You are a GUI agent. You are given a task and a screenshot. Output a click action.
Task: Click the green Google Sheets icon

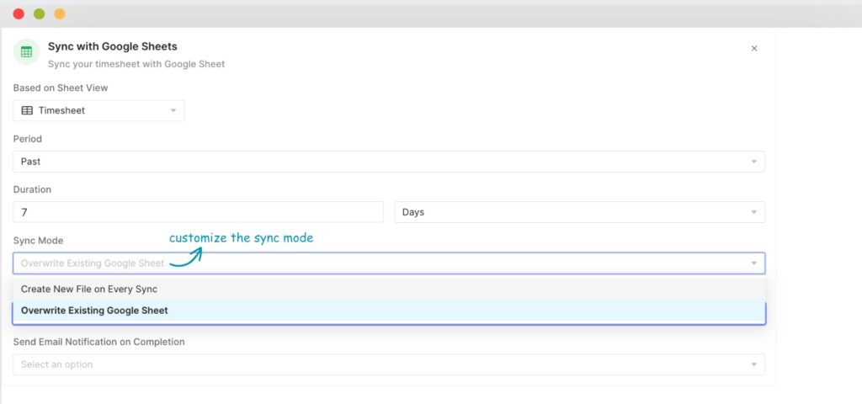[x=26, y=52]
